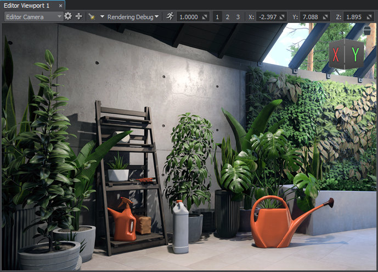378x272 pixels.
Task: Close the Editor Viewport 1 tab
Action: 60,5
